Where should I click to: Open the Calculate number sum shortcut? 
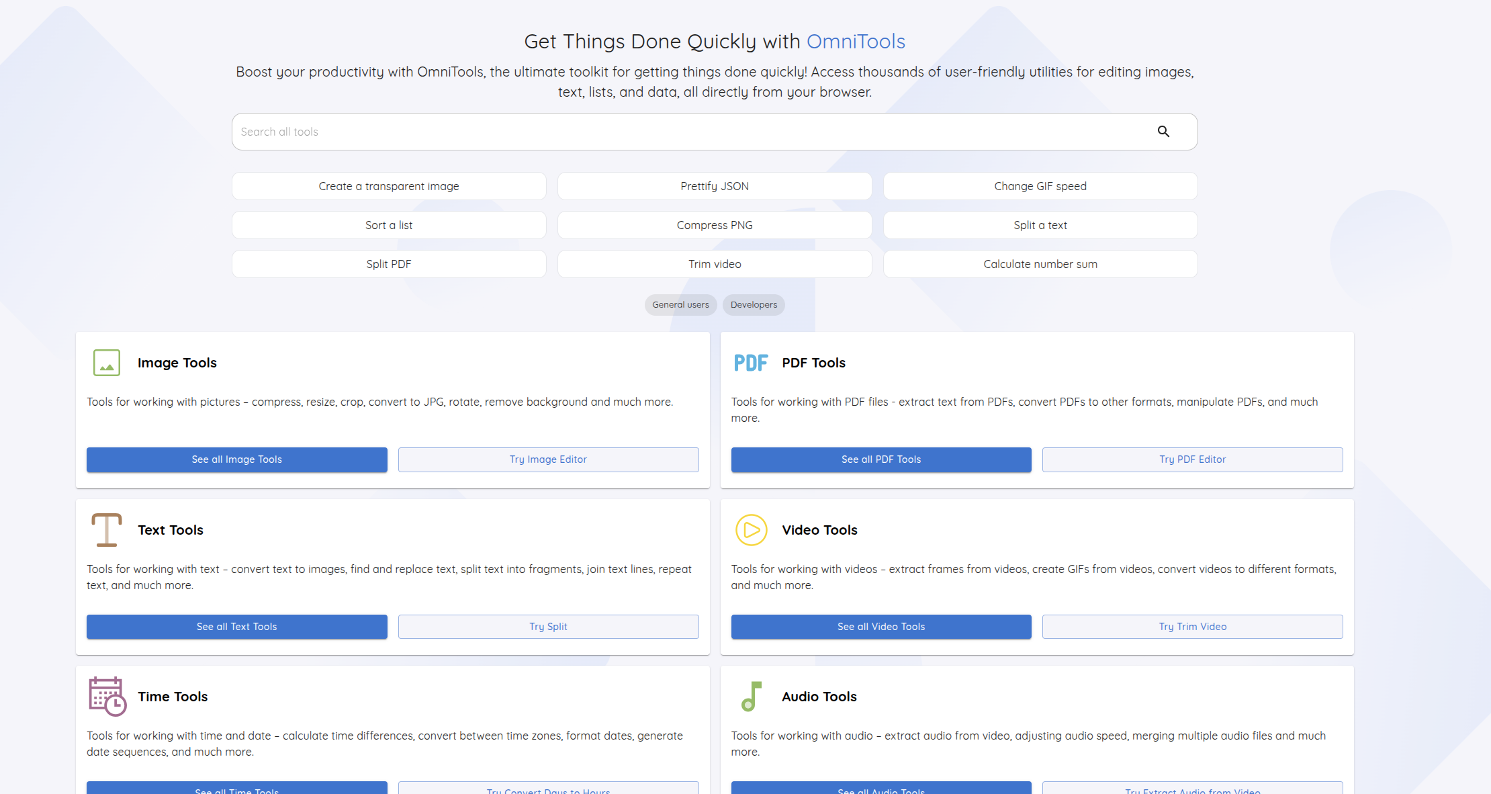[x=1040, y=264]
